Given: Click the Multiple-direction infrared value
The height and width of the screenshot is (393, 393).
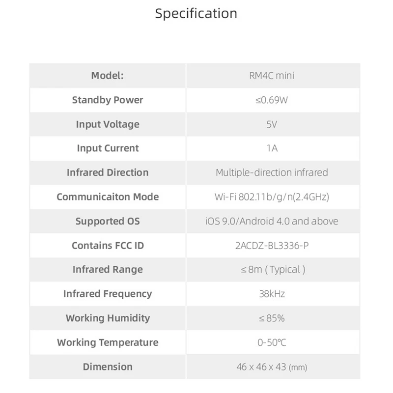Looking at the screenshot, I should (x=272, y=172).
